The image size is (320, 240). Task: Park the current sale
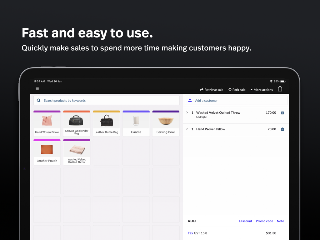tap(237, 90)
